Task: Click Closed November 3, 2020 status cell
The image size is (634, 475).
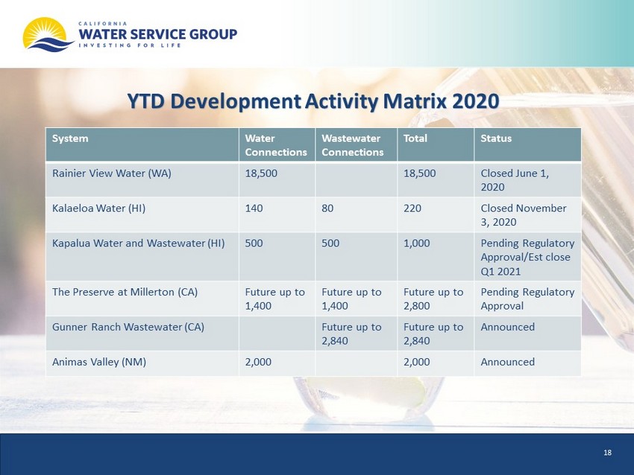Action: click(x=527, y=214)
